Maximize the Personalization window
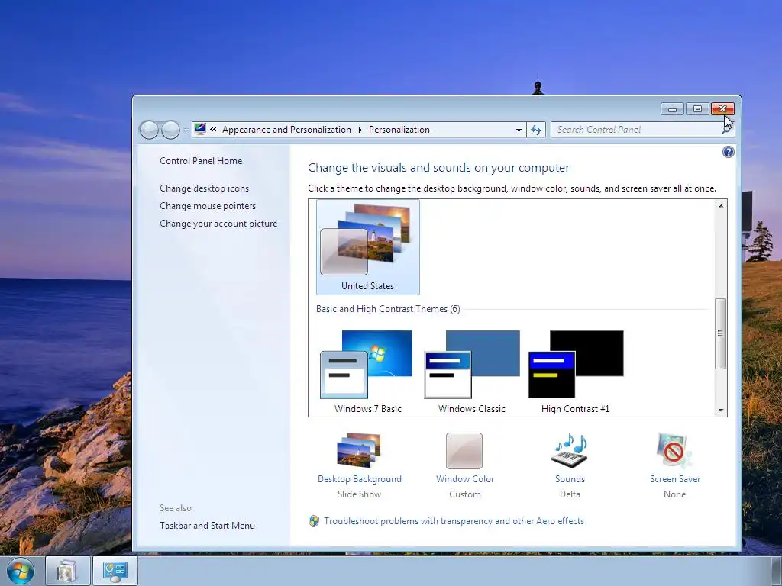 click(x=697, y=108)
